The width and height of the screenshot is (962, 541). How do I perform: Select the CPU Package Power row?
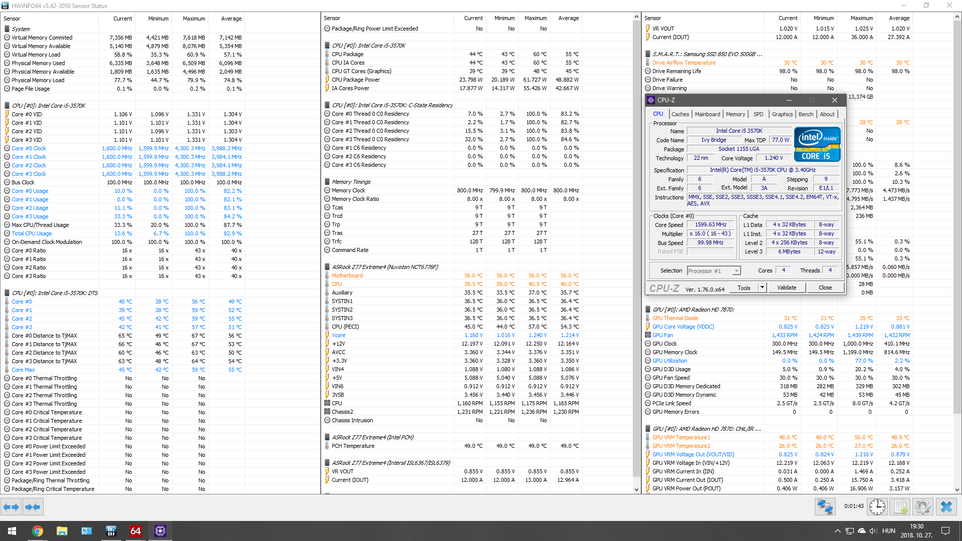(x=452, y=80)
